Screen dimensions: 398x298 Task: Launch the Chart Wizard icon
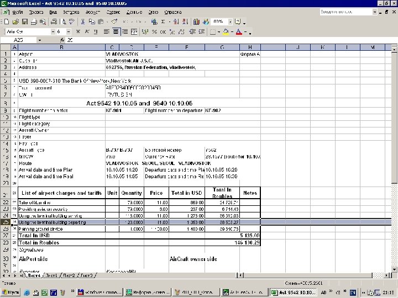196,22
